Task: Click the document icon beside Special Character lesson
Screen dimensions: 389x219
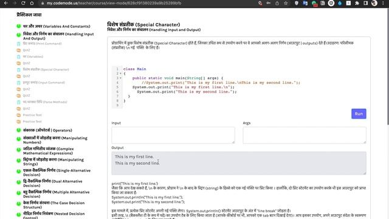Action: [x=19, y=70]
